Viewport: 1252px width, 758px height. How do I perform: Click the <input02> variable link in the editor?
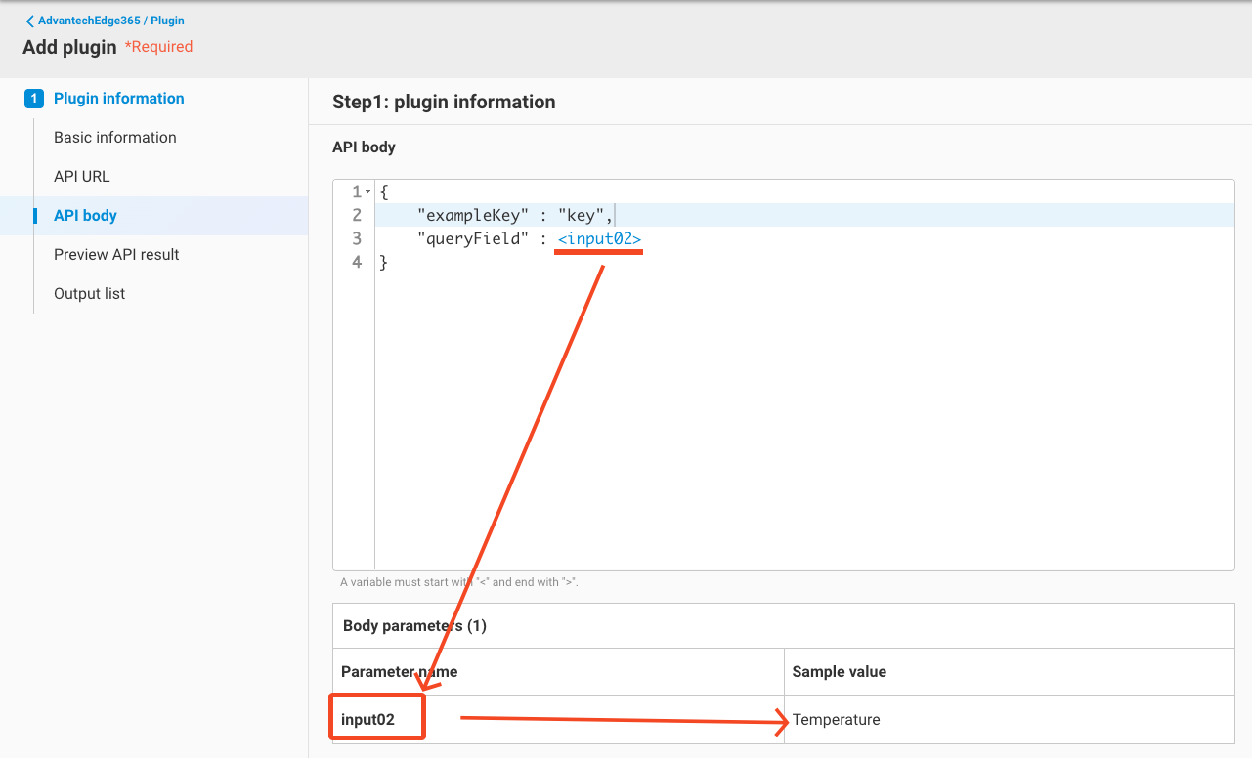(598, 238)
